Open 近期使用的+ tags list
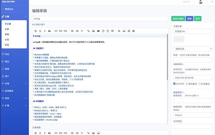 178,64
